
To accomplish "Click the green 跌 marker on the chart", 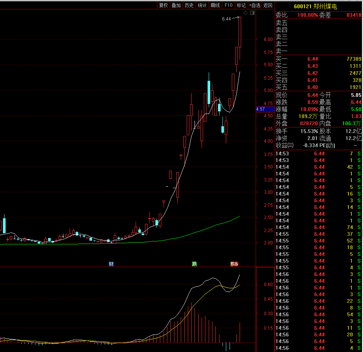I will pos(195,264).
